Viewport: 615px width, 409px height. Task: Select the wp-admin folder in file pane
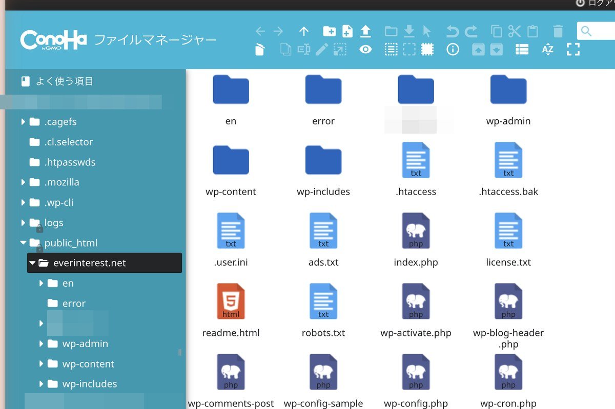tap(508, 100)
